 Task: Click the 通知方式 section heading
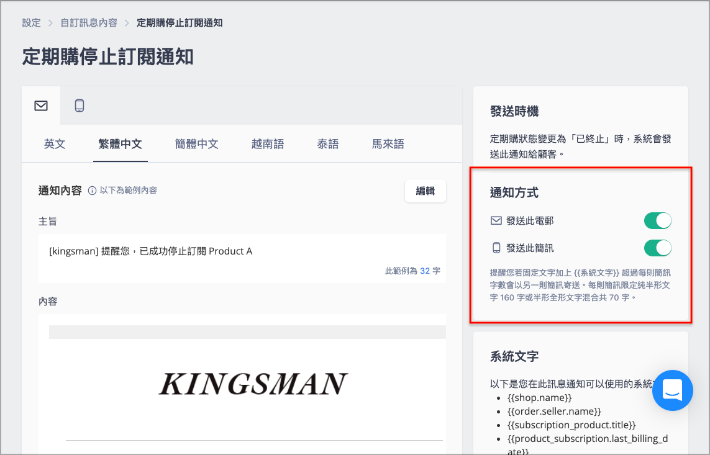tap(514, 192)
